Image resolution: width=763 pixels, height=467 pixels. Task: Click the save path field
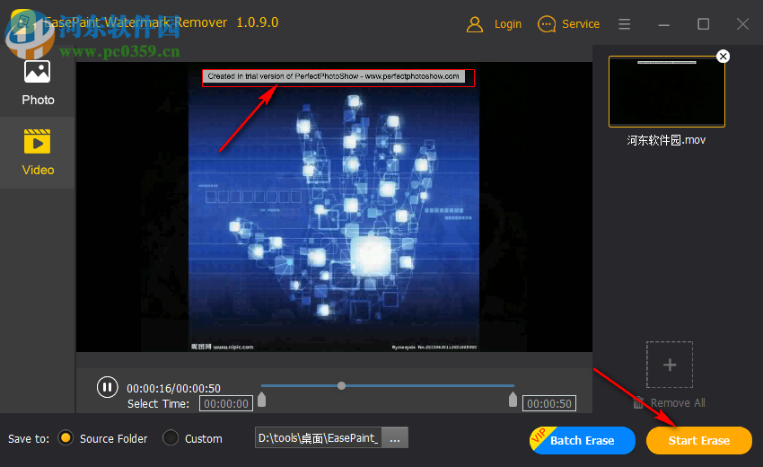[x=319, y=437]
